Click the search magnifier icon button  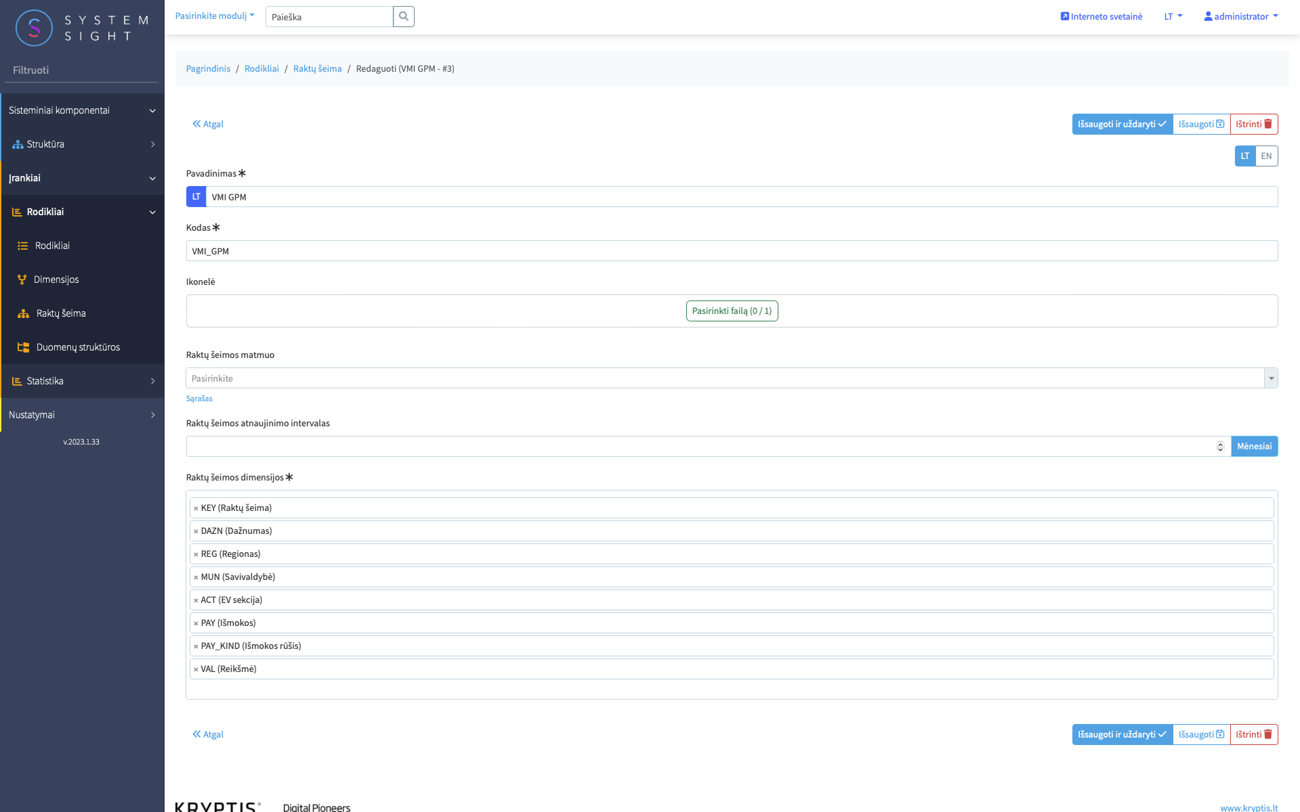[404, 16]
